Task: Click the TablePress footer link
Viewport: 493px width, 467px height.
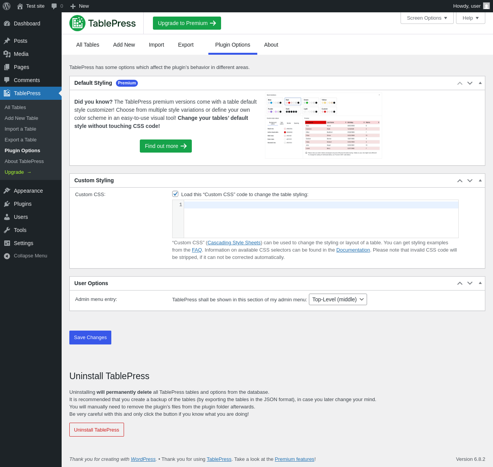Action: tap(219, 459)
